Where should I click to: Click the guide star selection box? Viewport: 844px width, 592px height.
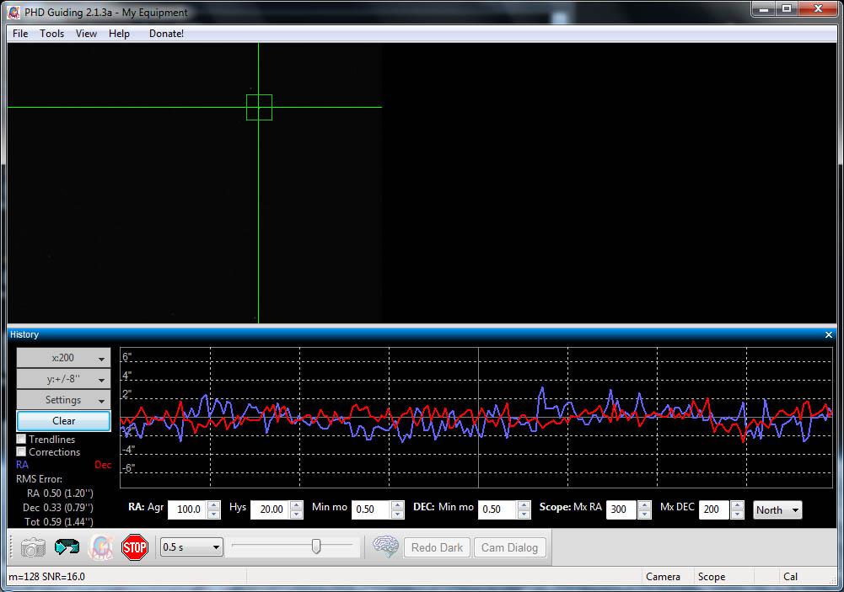(259, 107)
